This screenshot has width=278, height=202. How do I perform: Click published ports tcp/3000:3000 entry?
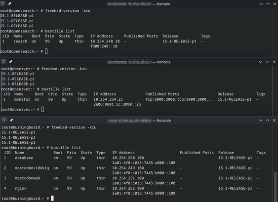179,99
